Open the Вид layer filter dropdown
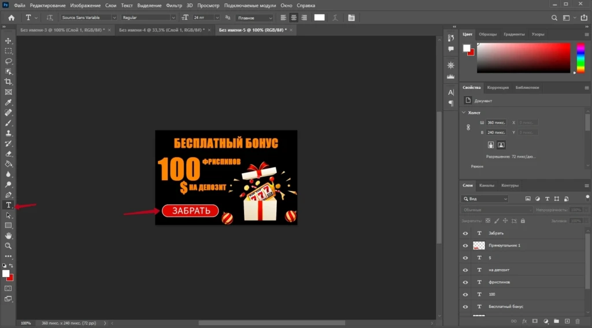Screen dimensions: 592x328 [485, 199]
